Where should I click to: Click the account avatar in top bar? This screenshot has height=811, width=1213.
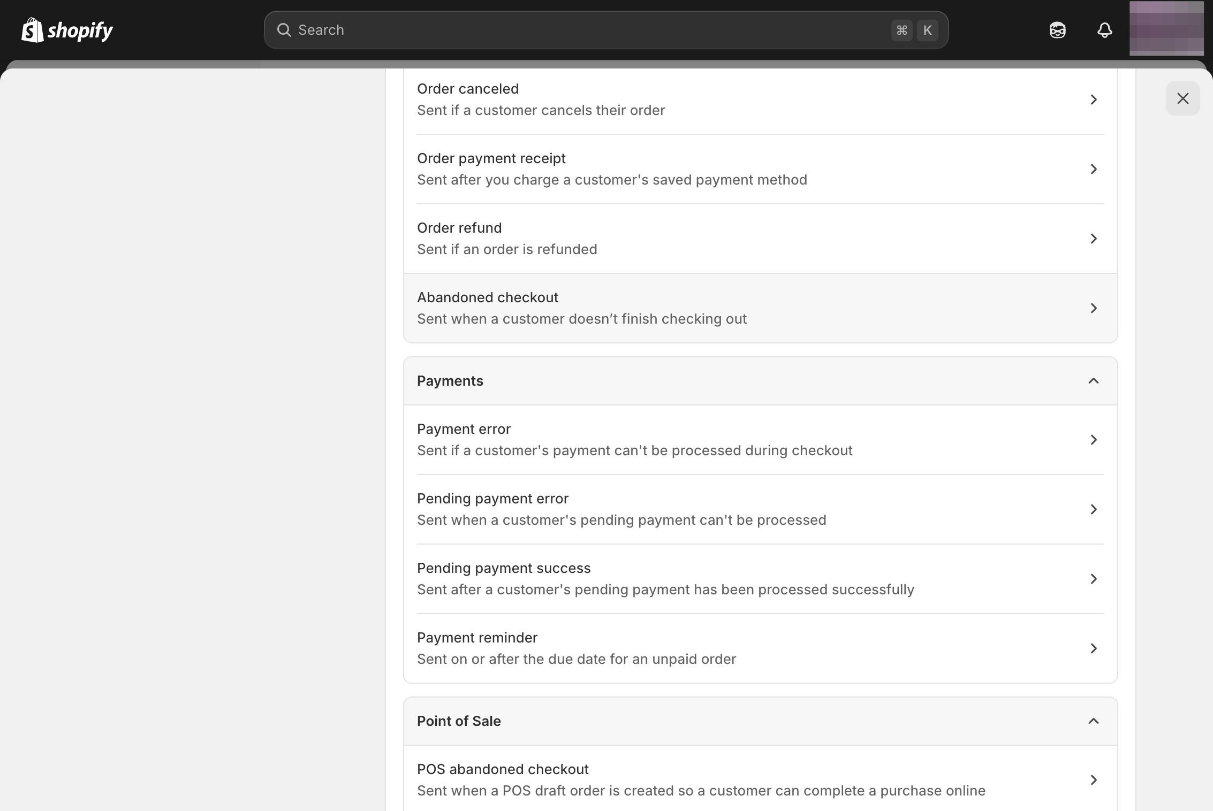1166,29
